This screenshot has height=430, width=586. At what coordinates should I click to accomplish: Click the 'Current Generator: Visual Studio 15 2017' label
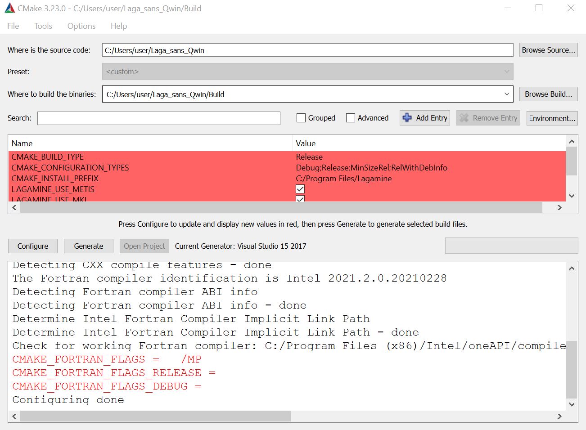click(x=240, y=246)
